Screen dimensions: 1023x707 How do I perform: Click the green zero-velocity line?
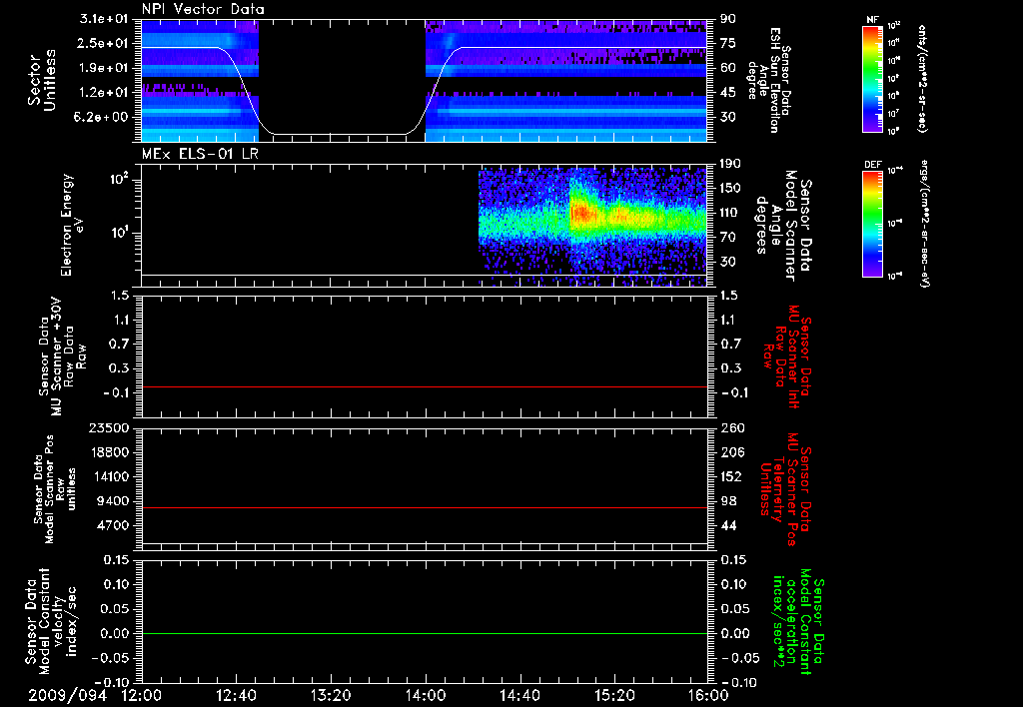point(425,633)
